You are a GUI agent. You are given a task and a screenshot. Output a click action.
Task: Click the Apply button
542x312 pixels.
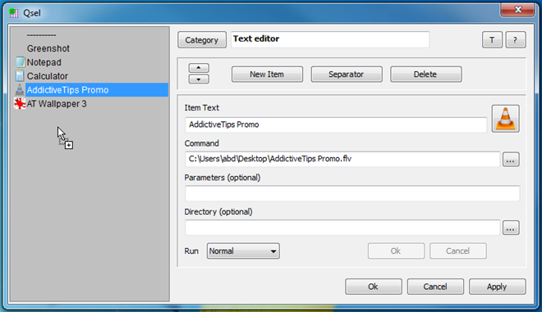pyautogui.click(x=497, y=287)
